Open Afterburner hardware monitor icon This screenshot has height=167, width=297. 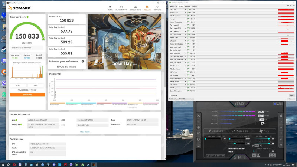[198, 145]
